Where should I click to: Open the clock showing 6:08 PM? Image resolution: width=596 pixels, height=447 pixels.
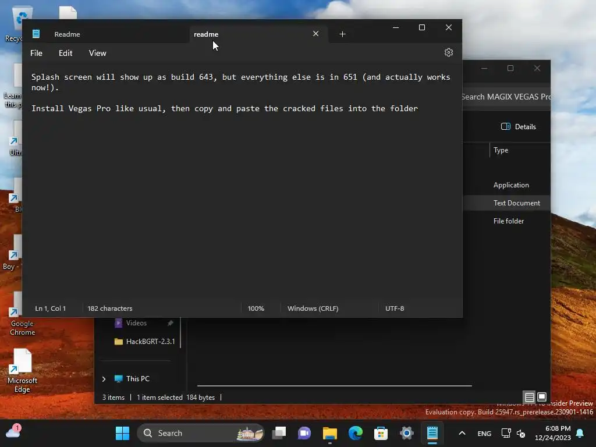[553, 433]
